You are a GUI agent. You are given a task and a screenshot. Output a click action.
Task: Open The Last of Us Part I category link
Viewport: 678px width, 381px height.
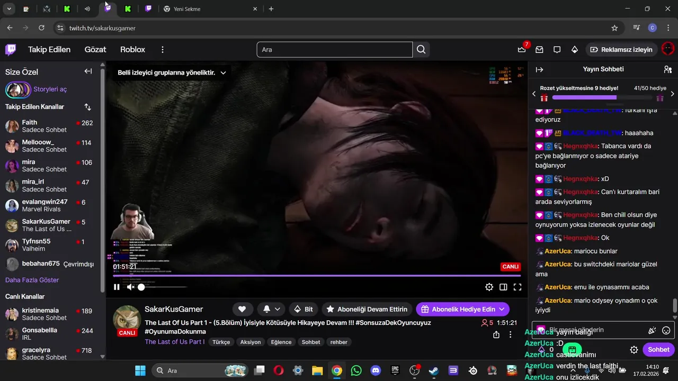[x=175, y=342]
